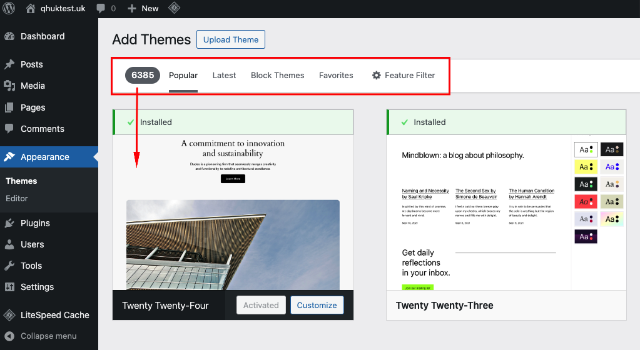Switch to the Block Themes tab
This screenshot has width=640, height=350.
point(278,76)
